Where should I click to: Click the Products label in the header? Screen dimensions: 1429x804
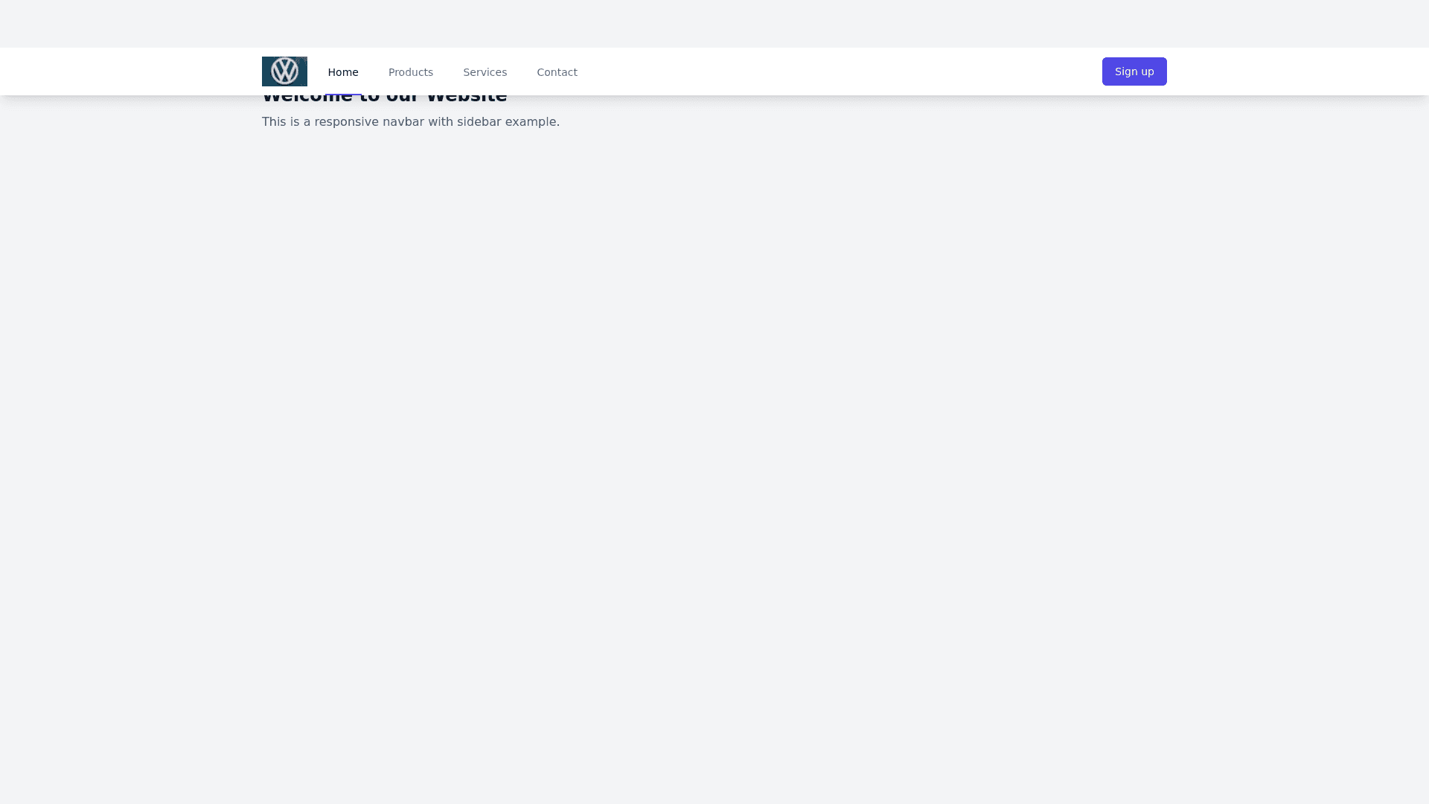pyautogui.click(x=411, y=71)
